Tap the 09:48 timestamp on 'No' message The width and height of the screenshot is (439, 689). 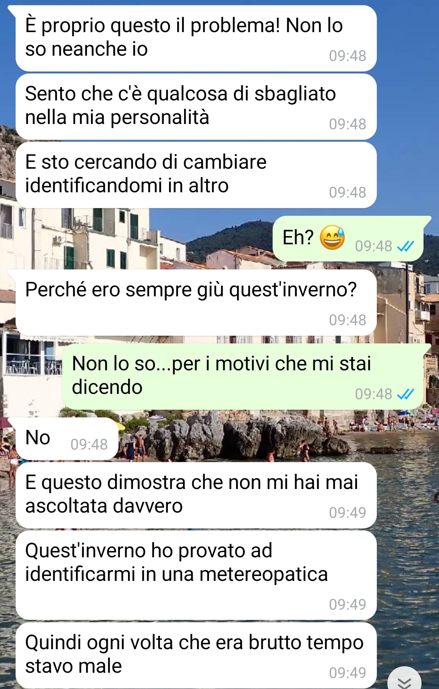89,444
